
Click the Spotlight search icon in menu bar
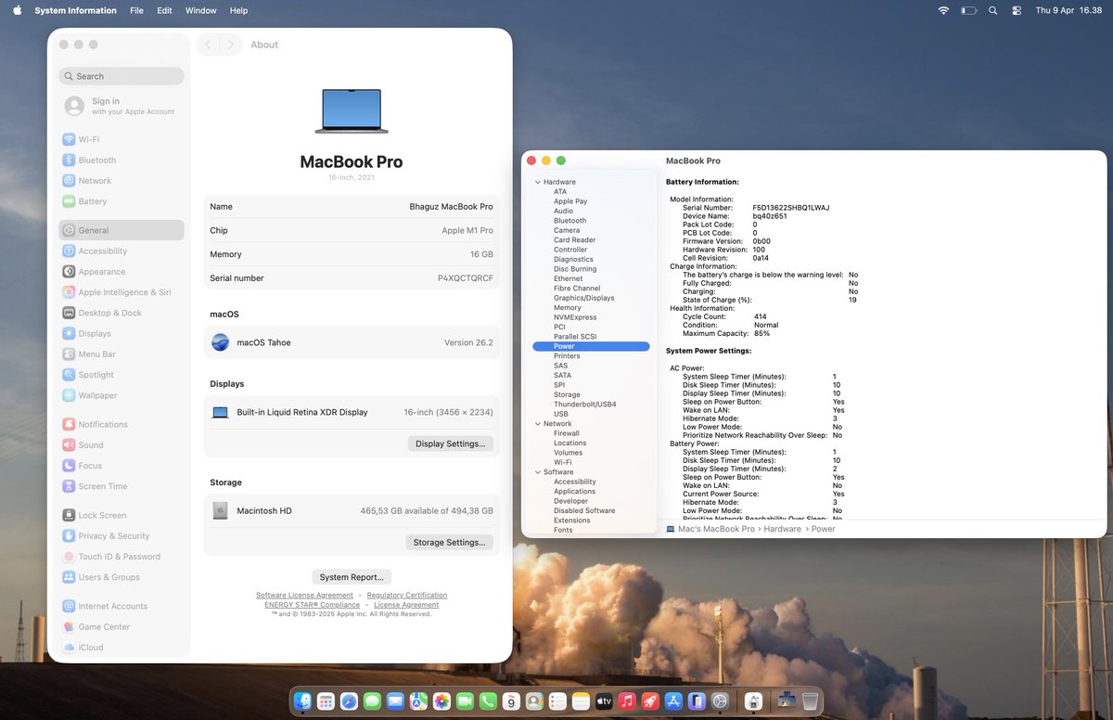click(x=992, y=10)
